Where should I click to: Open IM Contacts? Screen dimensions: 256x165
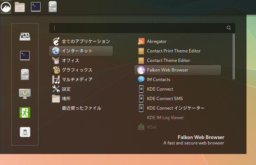178,80
